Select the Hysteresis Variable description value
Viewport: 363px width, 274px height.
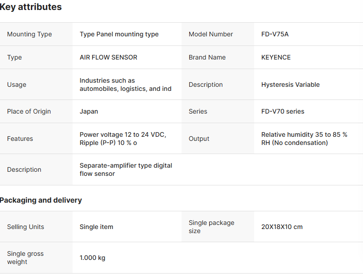point(290,85)
